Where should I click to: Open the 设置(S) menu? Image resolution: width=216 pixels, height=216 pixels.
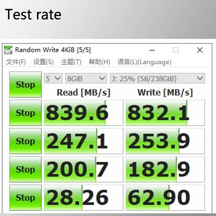tap(43, 62)
